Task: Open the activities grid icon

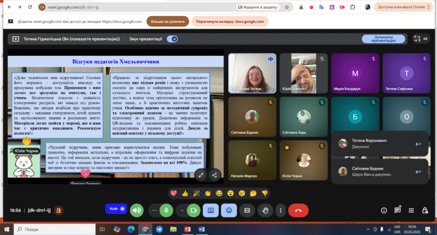Action: point(411,211)
